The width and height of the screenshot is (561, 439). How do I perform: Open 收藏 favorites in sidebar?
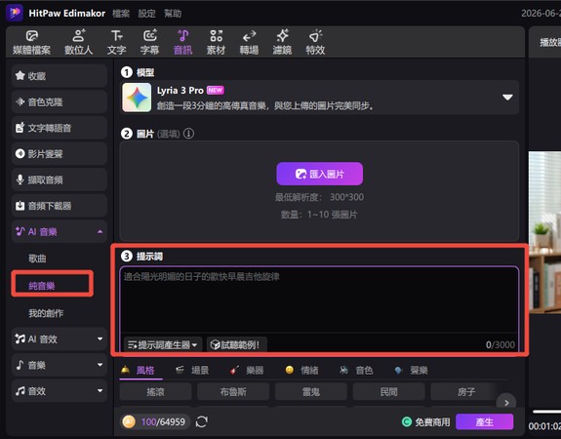[x=60, y=76]
